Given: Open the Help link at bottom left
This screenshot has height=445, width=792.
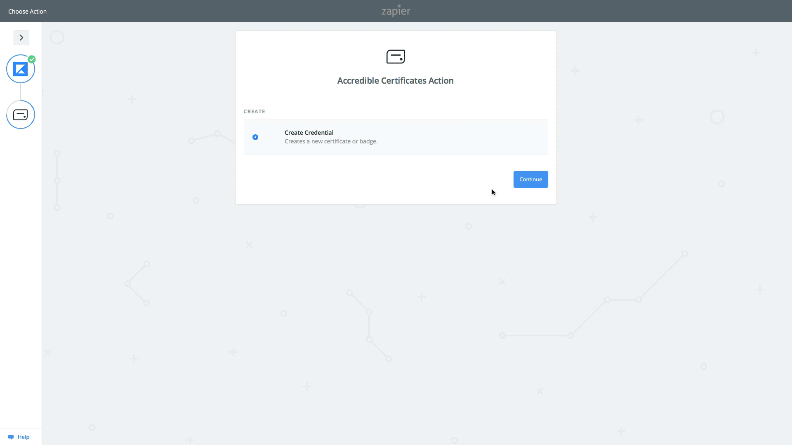Looking at the screenshot, I should (x=24, y=437).
